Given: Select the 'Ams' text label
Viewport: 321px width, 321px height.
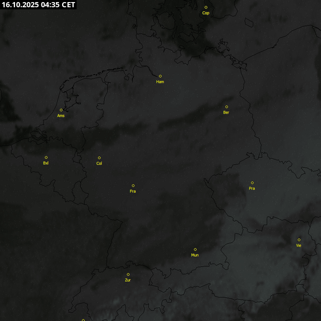Looking at the screenshot, I should (x=61, y=115).
